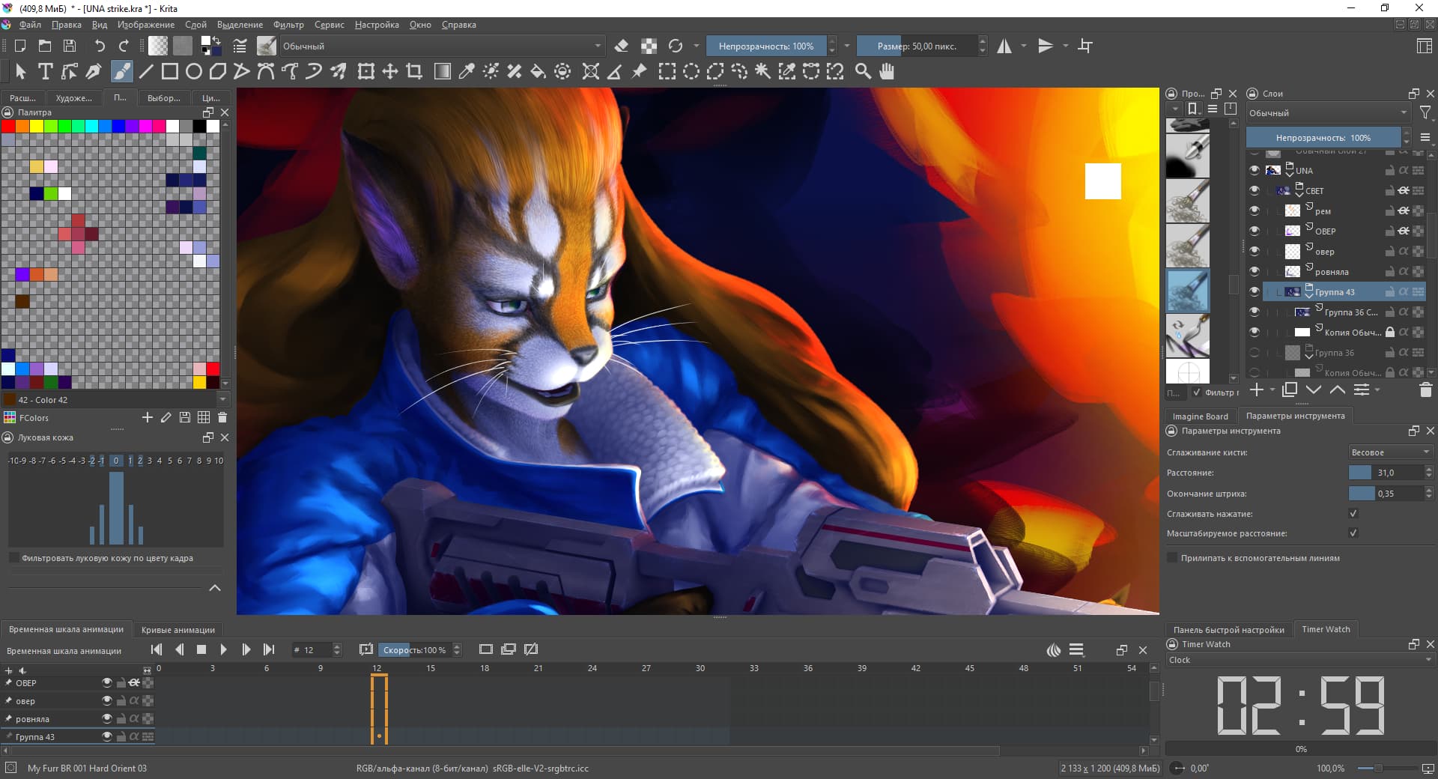The height and width of the screenshot is (779, 1438).
Task: Enable snapping to assistant guides checkbox
Action: (x=1172, y=558)
